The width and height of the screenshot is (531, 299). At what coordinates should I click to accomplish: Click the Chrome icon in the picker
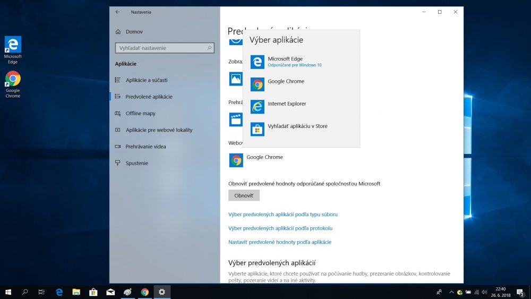pos(258,84)
